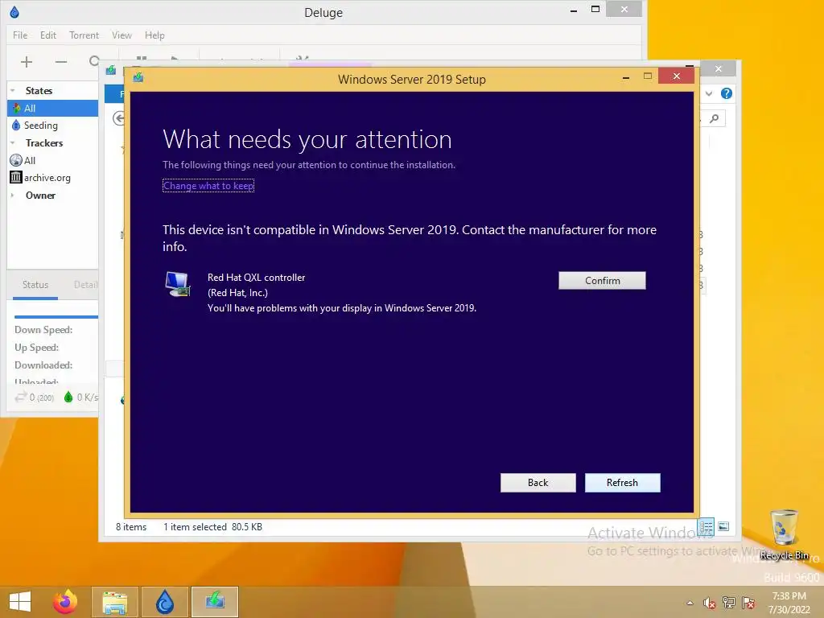824x618 pixels.
Task: Click the network tray icon
Action: click(x=729, y=603)
